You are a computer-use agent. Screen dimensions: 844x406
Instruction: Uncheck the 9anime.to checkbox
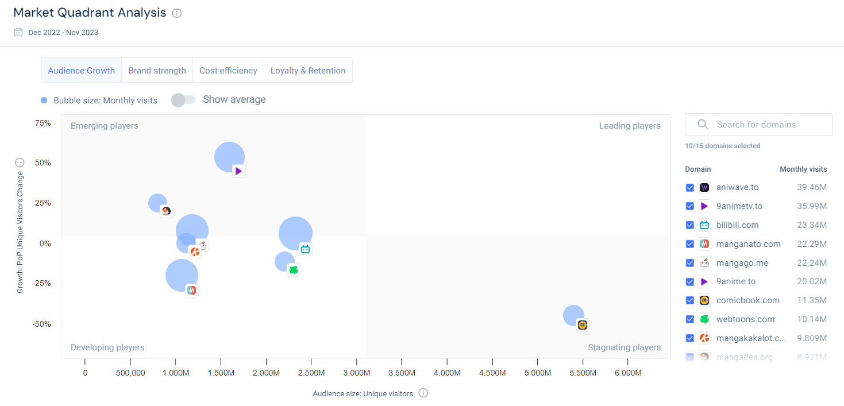[x=690, y=282]
